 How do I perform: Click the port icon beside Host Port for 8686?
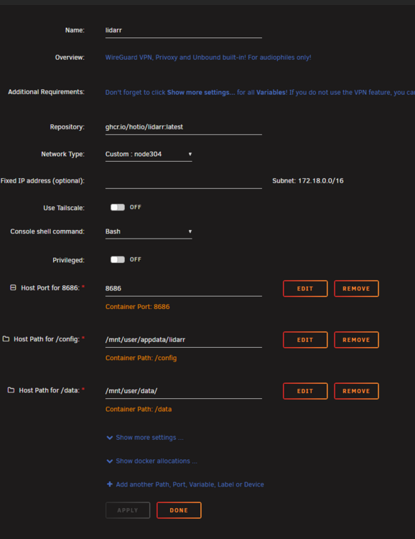tap(13, 287)
